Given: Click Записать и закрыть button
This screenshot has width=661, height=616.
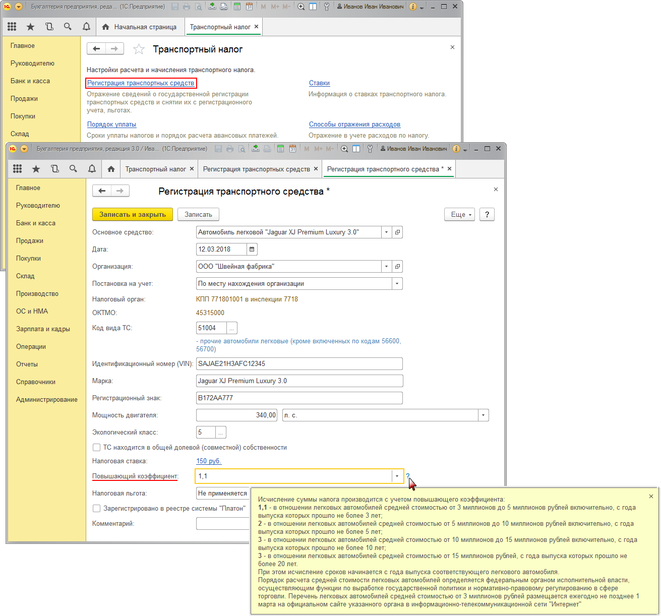Looking at the screenshot, I should click(133, 214).
